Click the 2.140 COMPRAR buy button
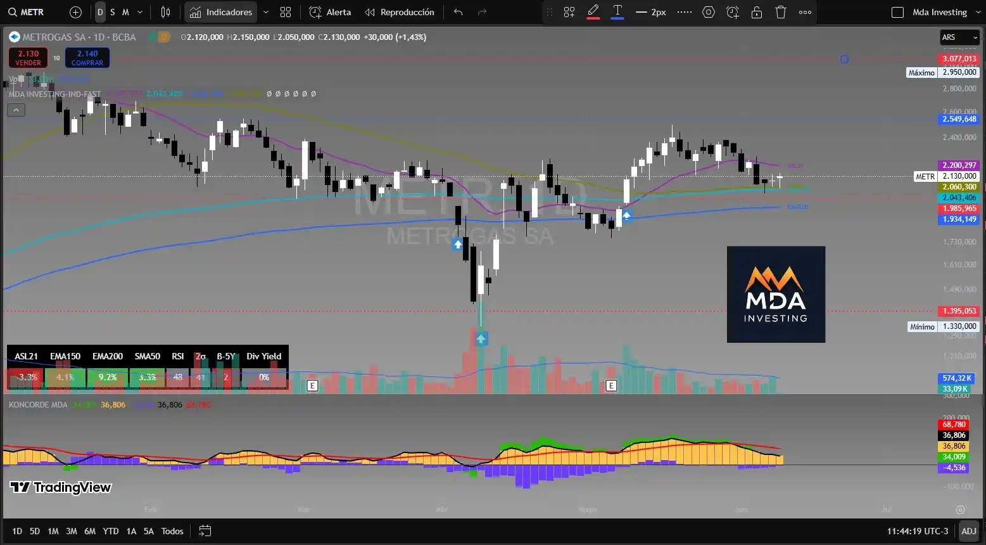 (87, 58)
